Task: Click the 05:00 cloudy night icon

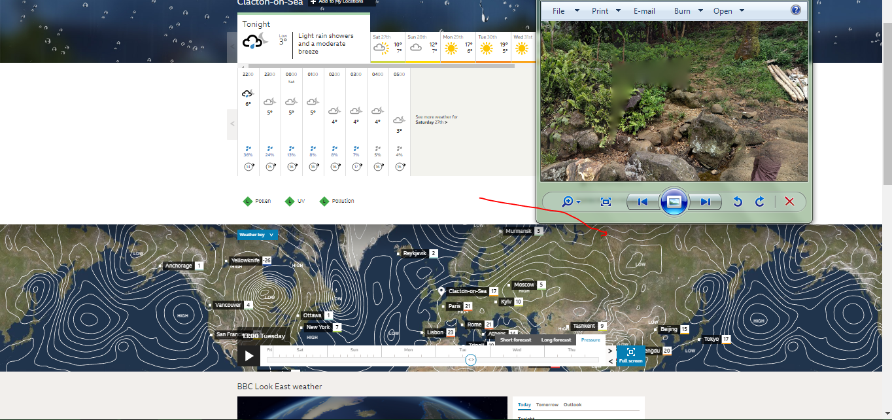Action: point(399,120)
